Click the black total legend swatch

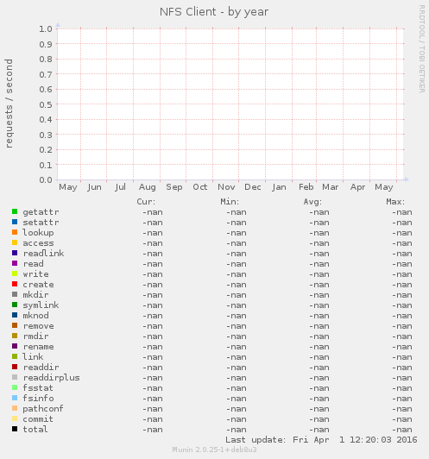pyautogui.click(x=15, y=429)
